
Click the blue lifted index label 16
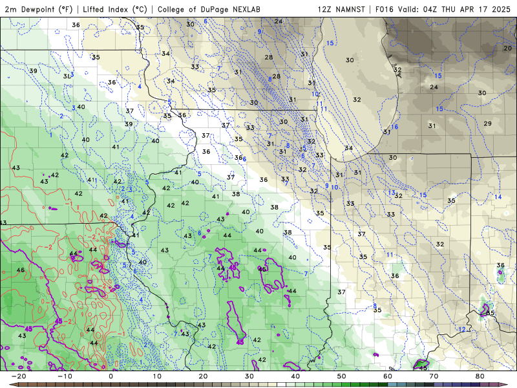tap(395, 127)
